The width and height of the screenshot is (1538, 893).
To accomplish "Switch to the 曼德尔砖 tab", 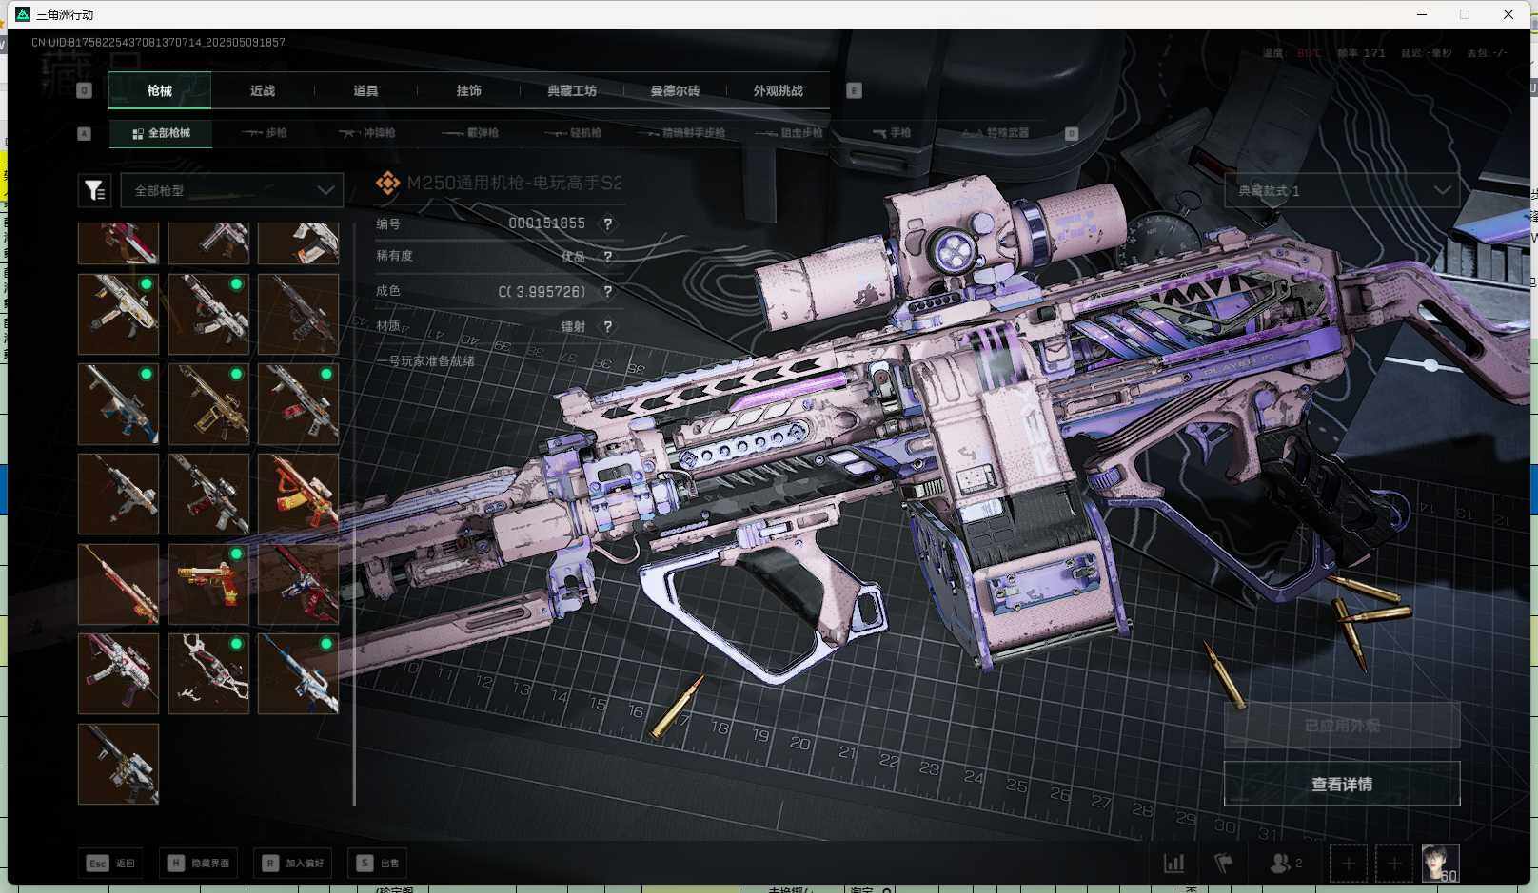I will (x=675, y=90).
